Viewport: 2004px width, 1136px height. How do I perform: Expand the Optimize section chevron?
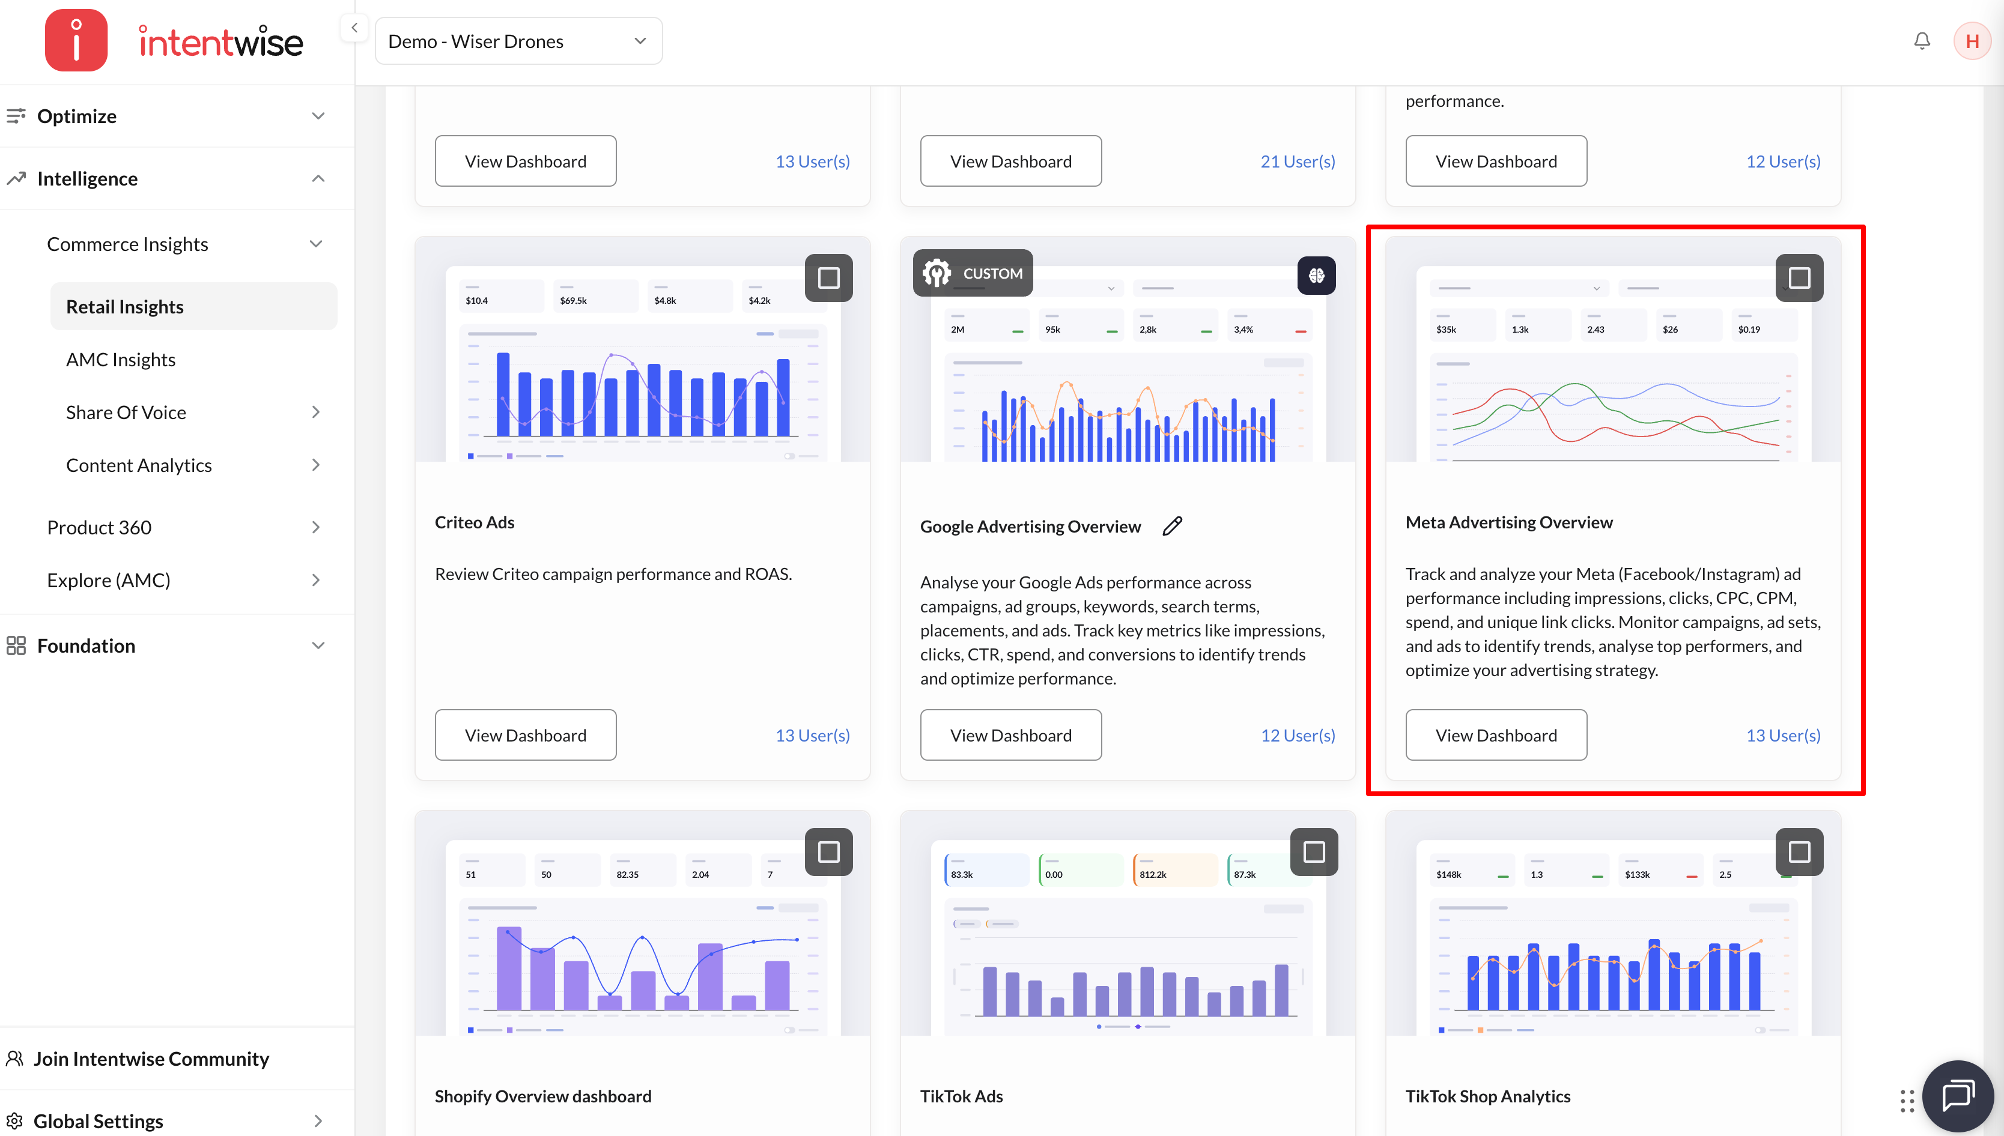coord(318,116)
